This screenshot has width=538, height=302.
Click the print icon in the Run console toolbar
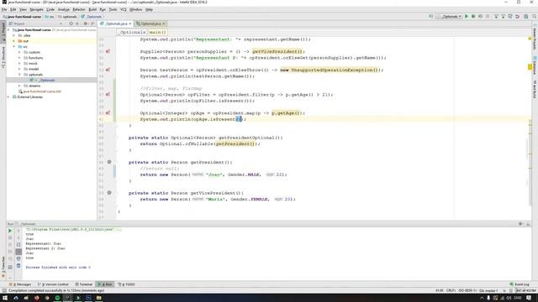[18, 258]
